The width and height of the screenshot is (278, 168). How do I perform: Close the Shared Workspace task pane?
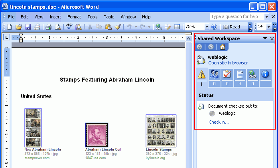(x=272, y=38)
